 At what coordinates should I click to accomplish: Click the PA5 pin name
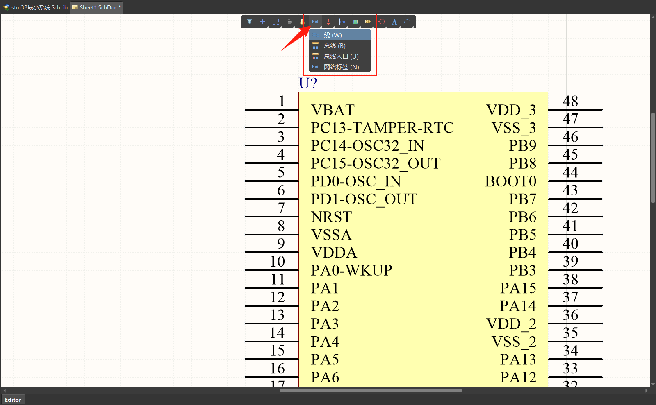coord(325,360)
